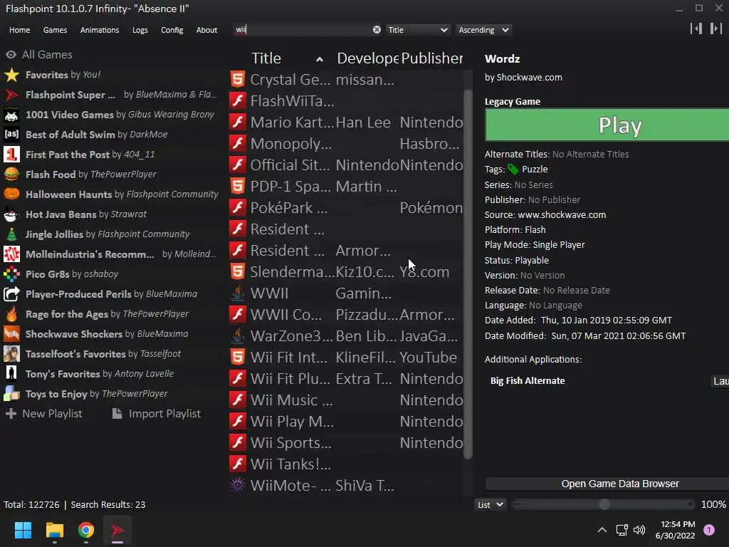Click the game list vertical scrollbar

[468, 274]
